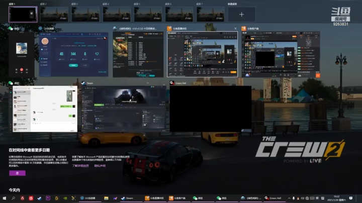Expand the hidden system tray icons chevron

click(289, 198)
